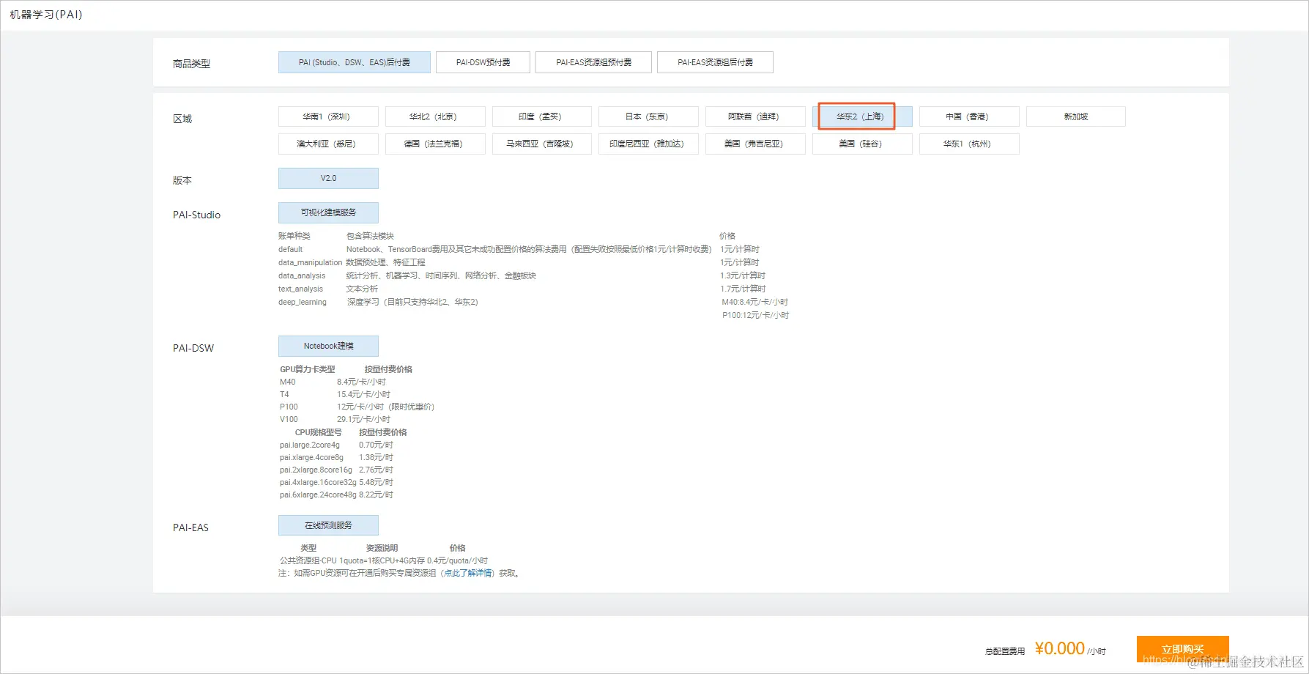Click the 可视化建模服务 button
The width and height of the screenshot is (1309, 674).
[328, 212]
